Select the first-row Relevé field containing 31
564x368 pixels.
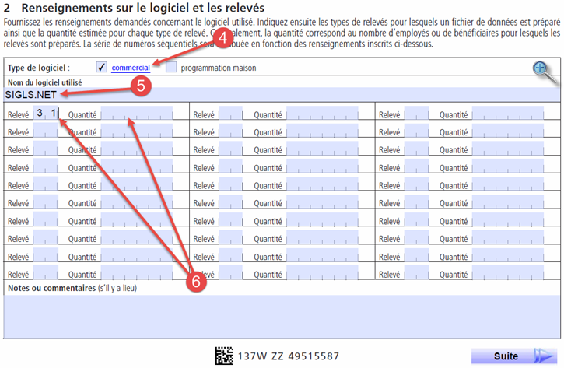point(46,114)
